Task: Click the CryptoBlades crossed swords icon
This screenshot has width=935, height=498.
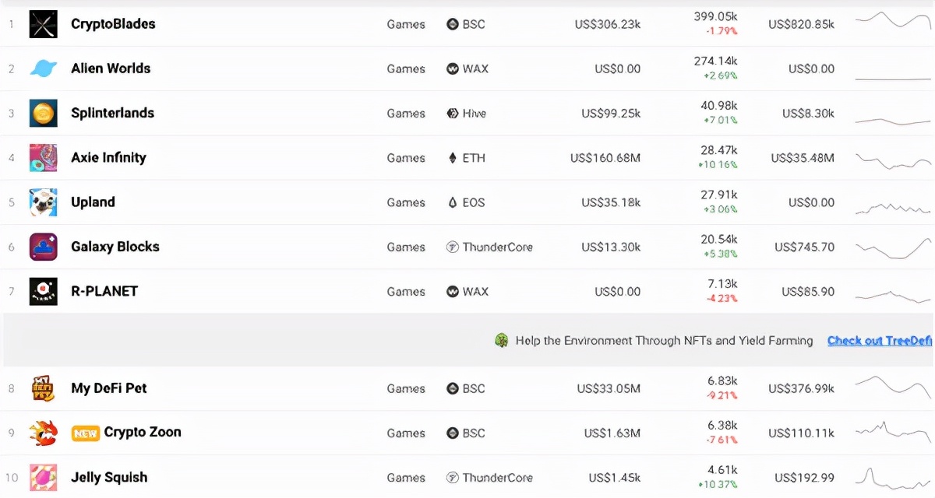Action: (43, 24)
